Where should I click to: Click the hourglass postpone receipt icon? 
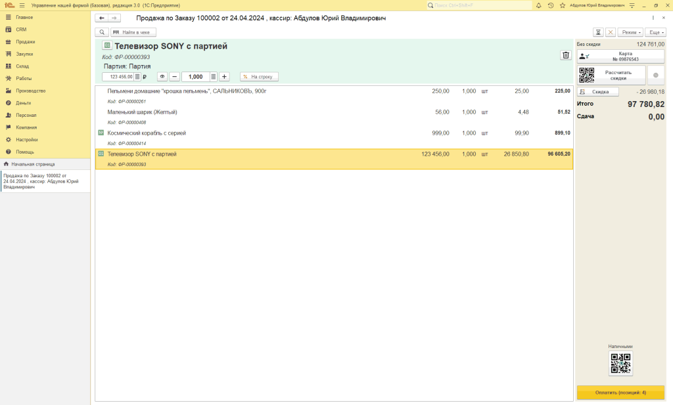tap(598, 32)
